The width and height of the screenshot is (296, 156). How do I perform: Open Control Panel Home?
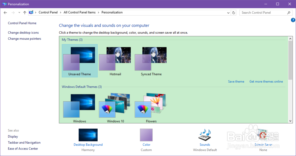(x=22, y=23)
